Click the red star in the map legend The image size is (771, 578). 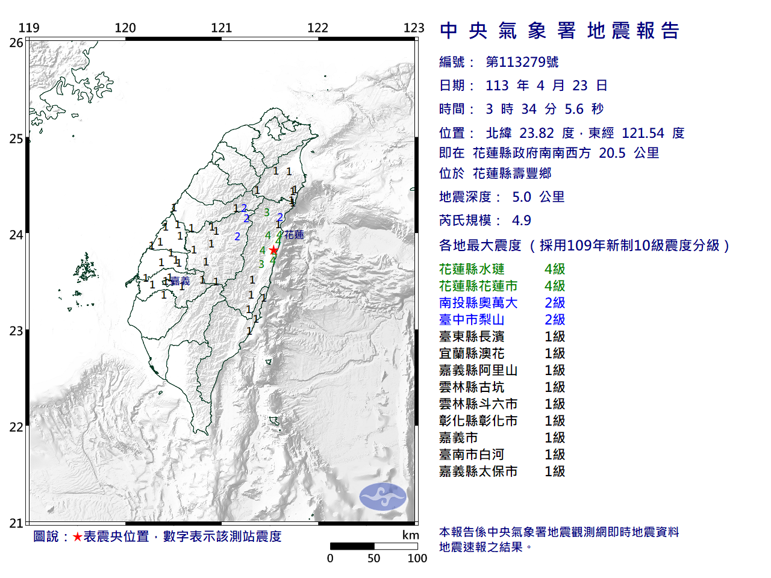[x=77, y=536]
